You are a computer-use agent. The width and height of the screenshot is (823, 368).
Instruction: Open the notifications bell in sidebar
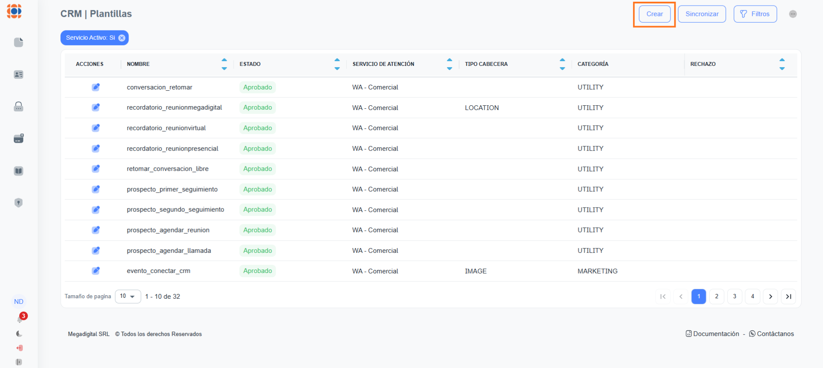click(20, 319)
